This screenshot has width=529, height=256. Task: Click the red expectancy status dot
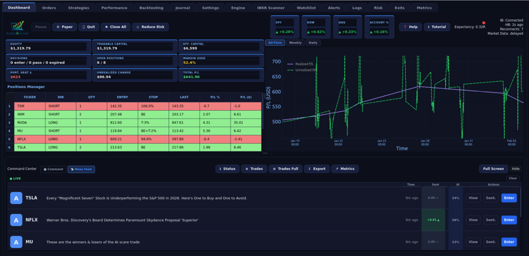[484, 23]
